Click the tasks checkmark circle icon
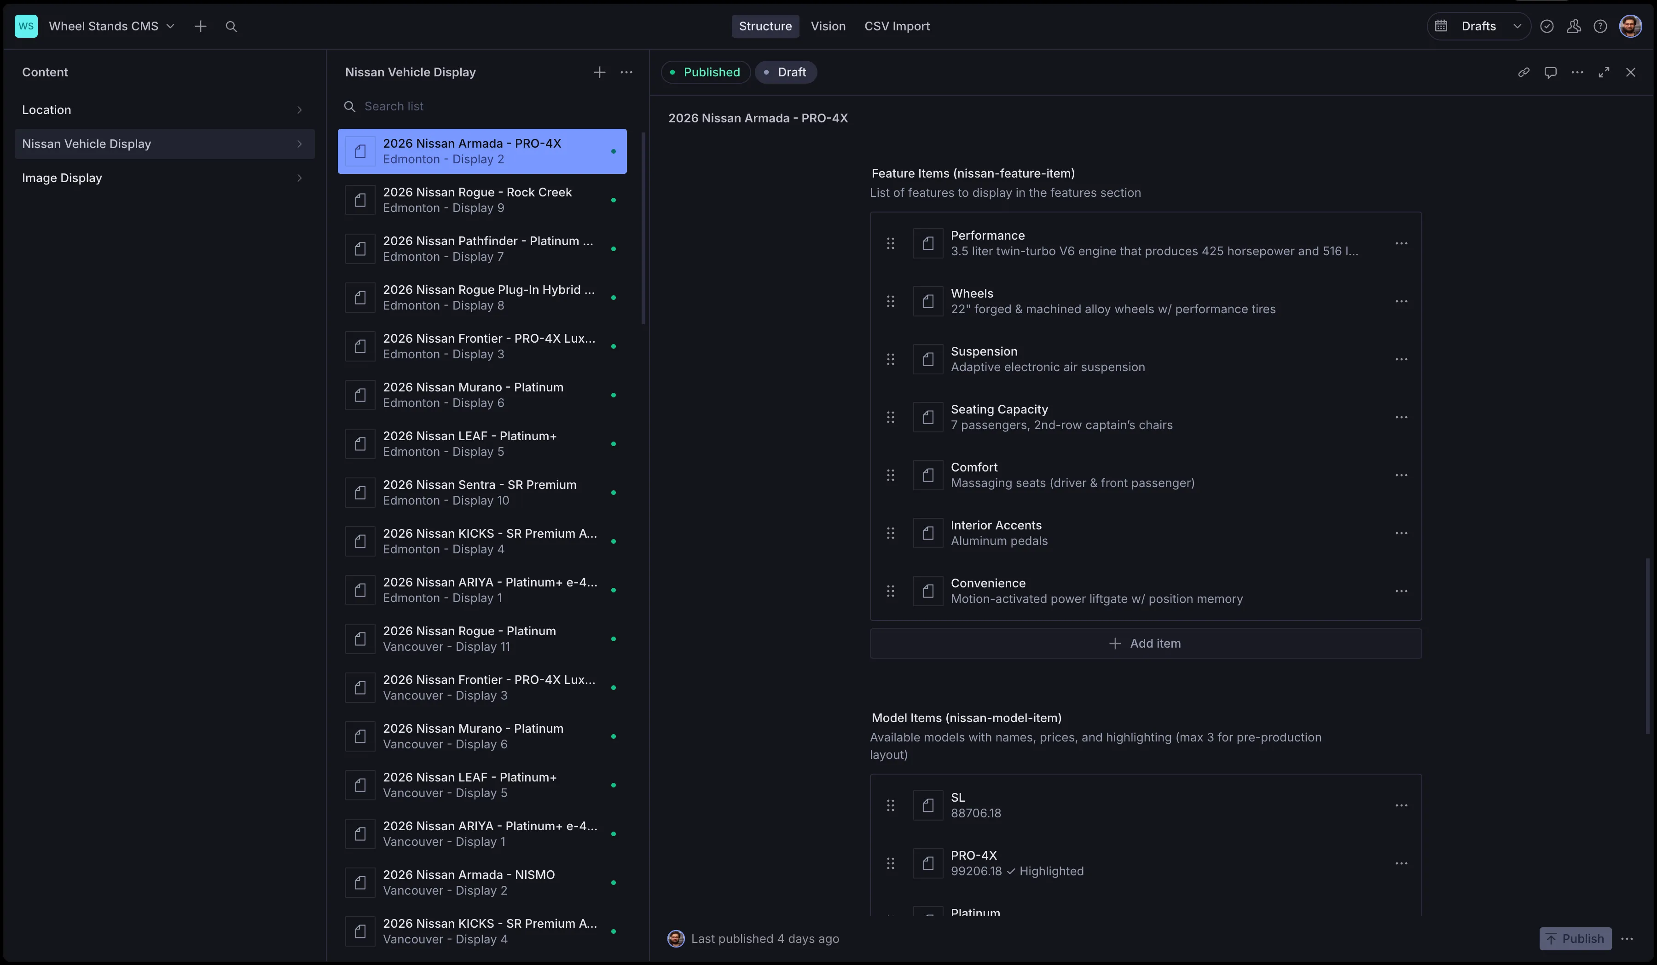 click(1547, 26)
